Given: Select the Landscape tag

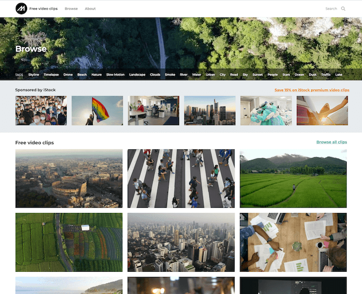Looking at the screenshot, I should click(137, 75).
